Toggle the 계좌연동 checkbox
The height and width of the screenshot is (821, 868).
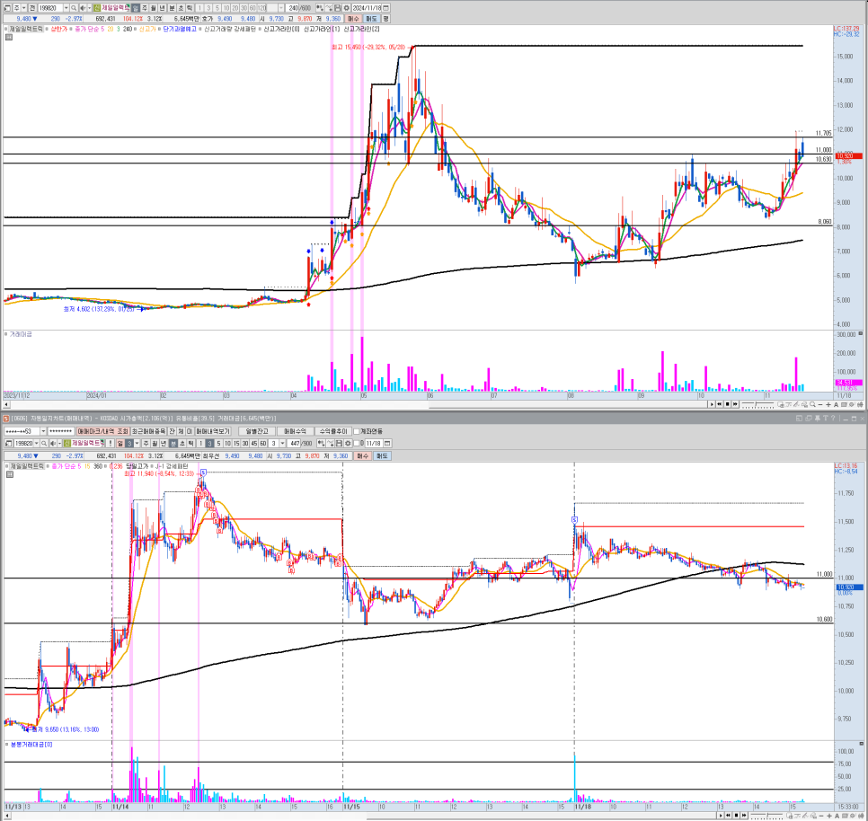(357, 431)
